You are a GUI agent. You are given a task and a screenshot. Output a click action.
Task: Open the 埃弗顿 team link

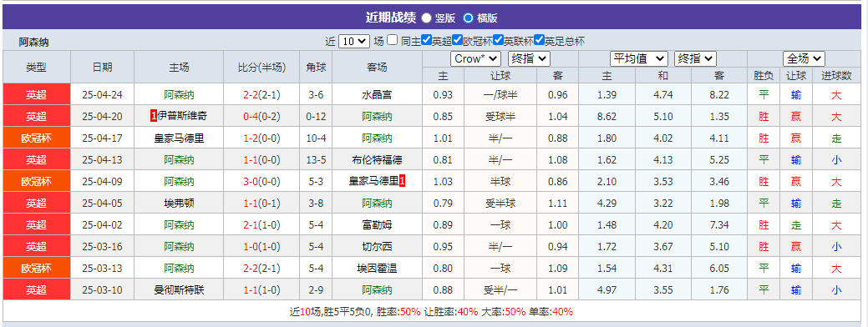[x=179, y=204]
